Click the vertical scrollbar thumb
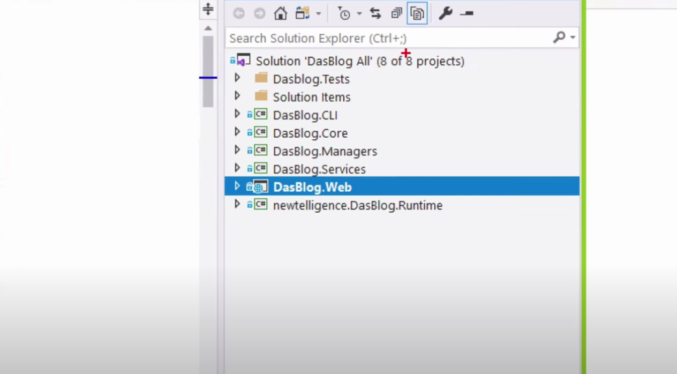677x374 pixels. [208, 71]
